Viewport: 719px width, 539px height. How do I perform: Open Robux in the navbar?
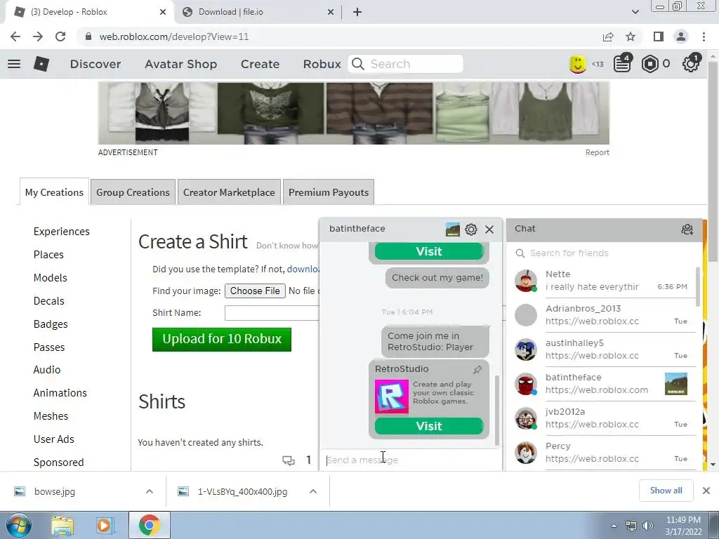pos(322,64)
